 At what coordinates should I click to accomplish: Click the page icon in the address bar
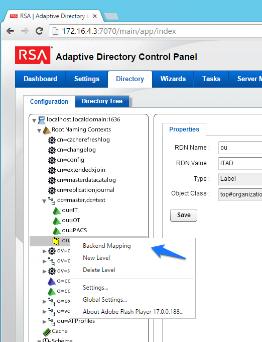(x=55, y=31)
